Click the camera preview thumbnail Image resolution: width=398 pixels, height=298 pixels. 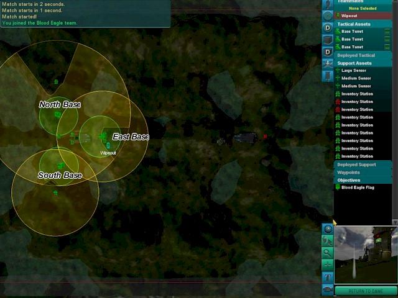[x=366, y=255]
